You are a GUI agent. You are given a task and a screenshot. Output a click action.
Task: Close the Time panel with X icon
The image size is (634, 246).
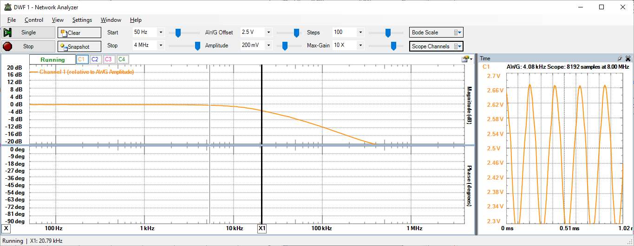tap(628, 58)
